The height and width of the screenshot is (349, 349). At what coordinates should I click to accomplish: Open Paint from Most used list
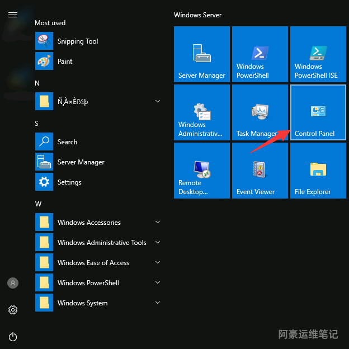(98, 61)
